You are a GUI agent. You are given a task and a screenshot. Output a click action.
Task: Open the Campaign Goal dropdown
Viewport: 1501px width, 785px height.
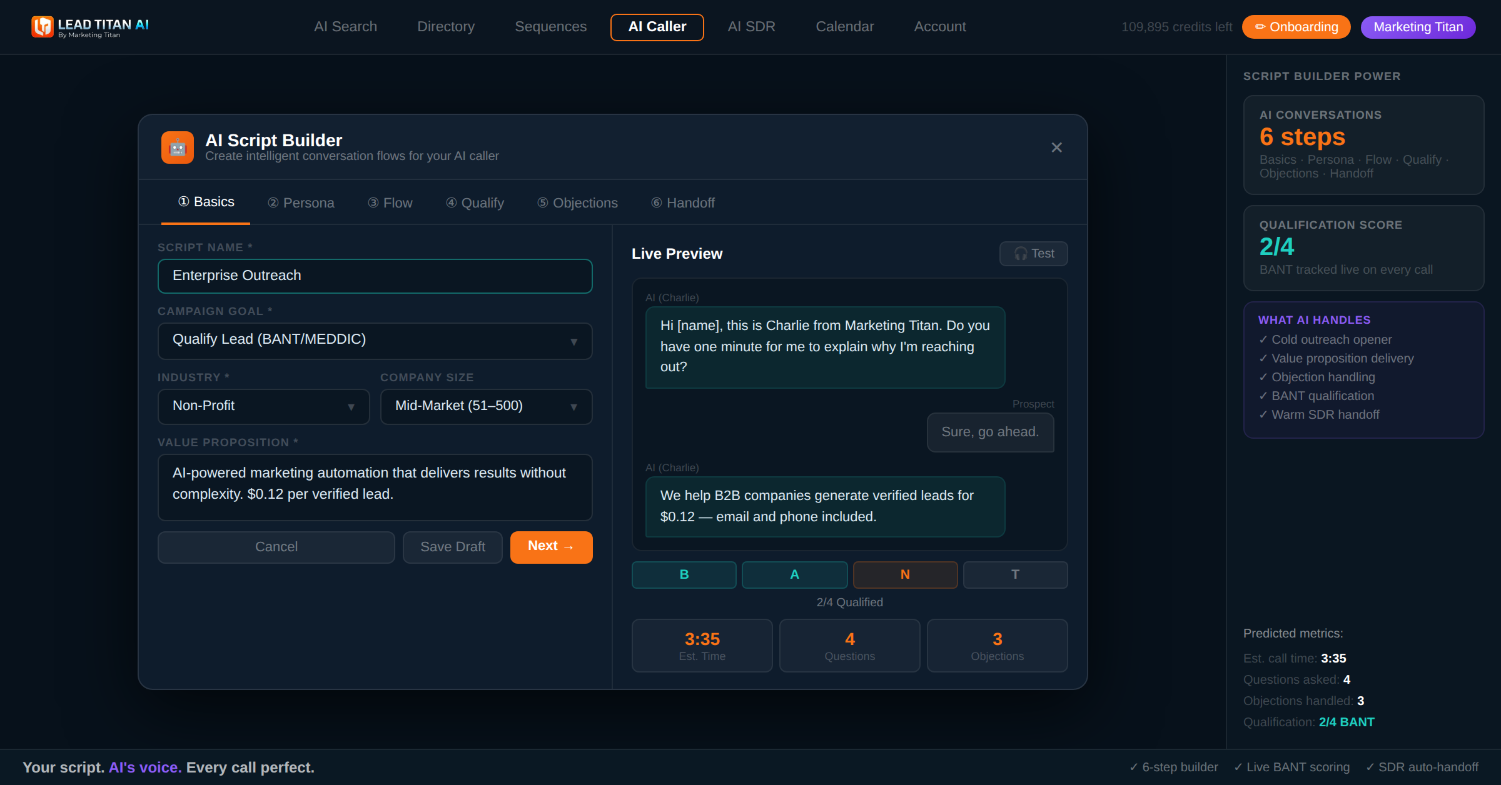(x=375, y=341)
